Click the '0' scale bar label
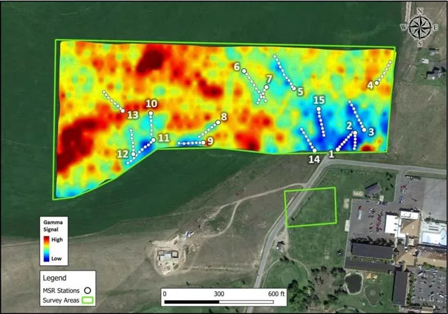Viewport: 448px width, 314px height. point(164,294)
